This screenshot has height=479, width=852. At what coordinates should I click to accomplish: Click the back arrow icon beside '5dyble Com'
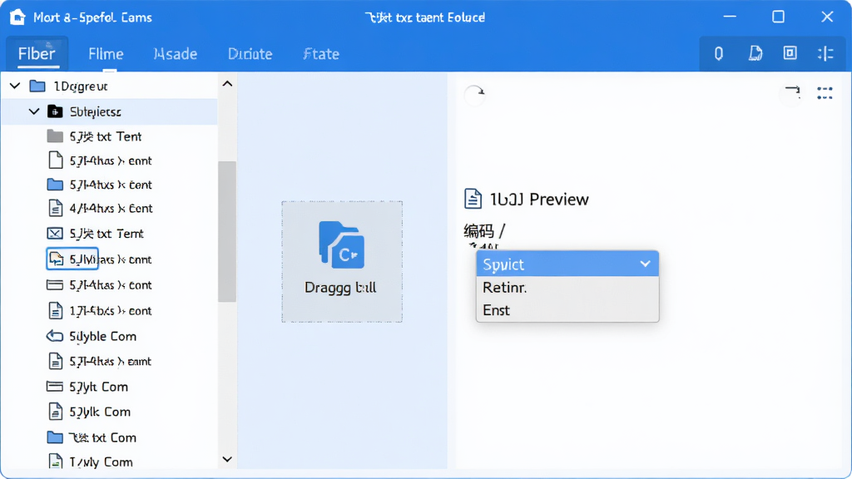(x=54, y=336)
